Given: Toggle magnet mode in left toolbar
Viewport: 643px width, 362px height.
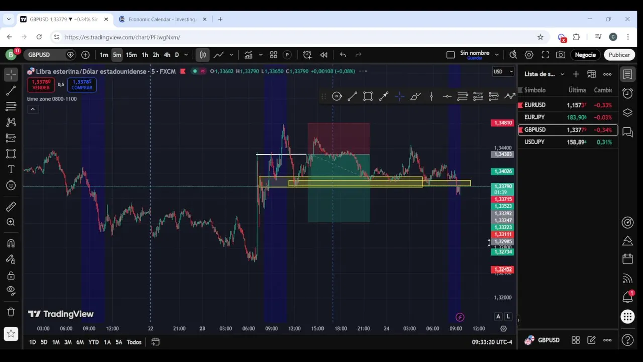Looking at the screenshot, I should click(x=11, y=243).
